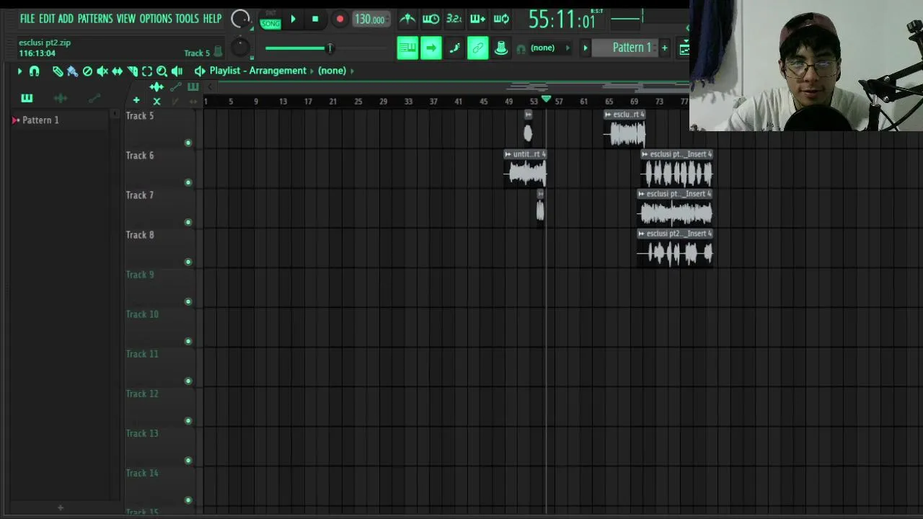This screenshot has height=519, width=923.
Task: Choose the Select marquee tool
Action: [x=147, y=71]
